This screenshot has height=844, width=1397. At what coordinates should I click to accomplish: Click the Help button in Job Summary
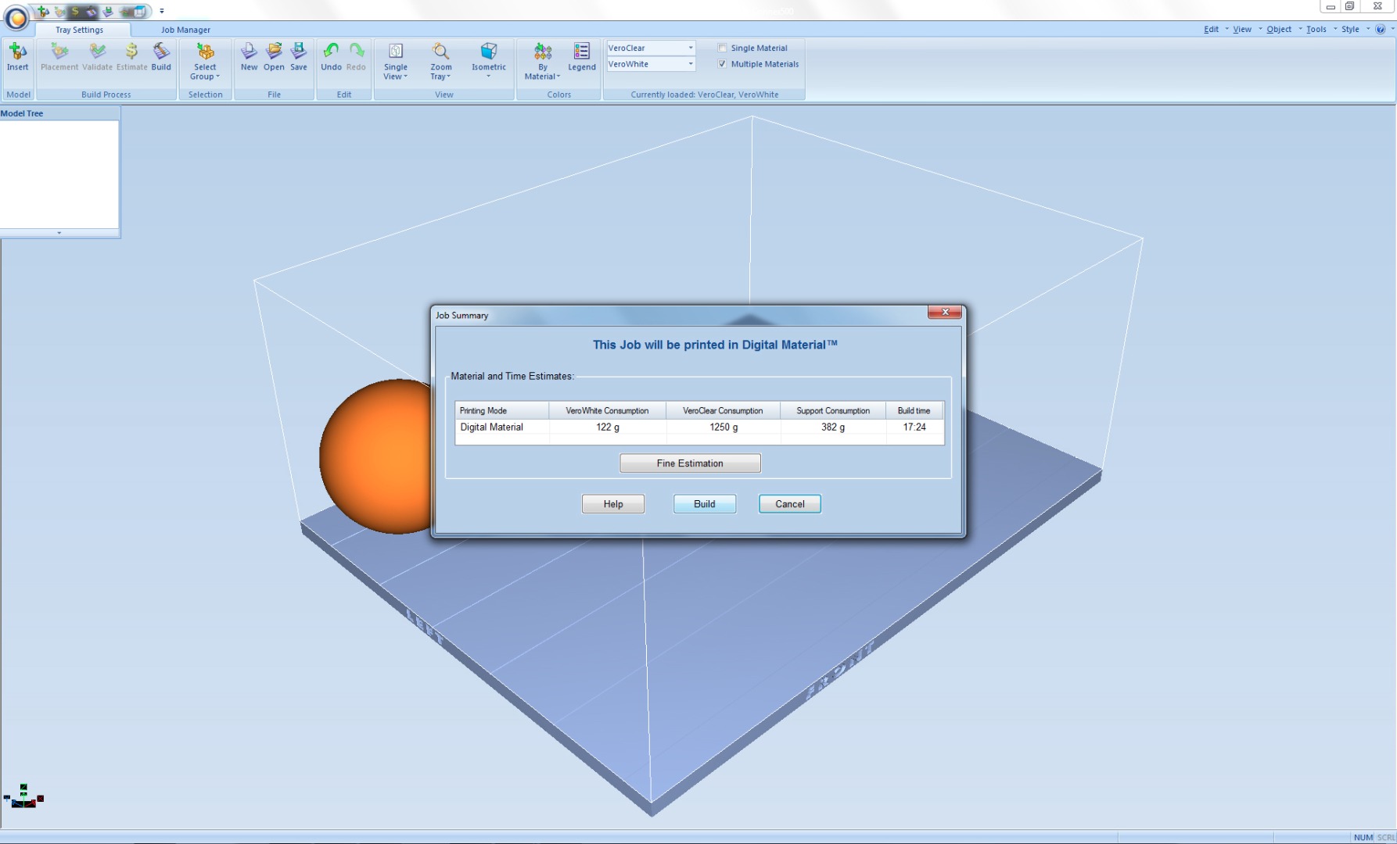point(613,504)
